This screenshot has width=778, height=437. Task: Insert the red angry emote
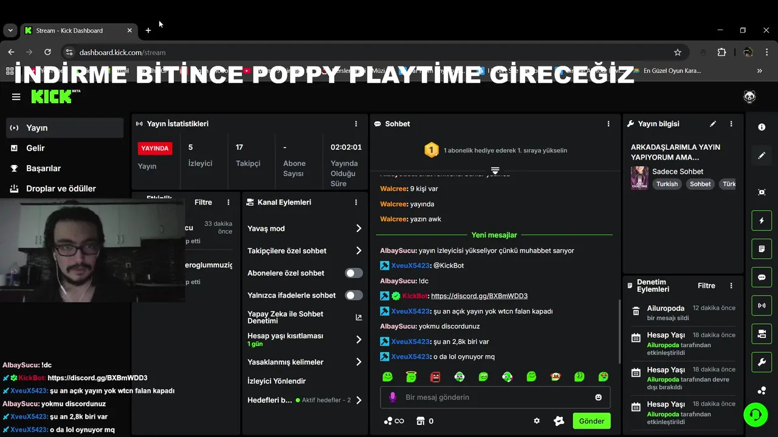(x=435, y=377)
